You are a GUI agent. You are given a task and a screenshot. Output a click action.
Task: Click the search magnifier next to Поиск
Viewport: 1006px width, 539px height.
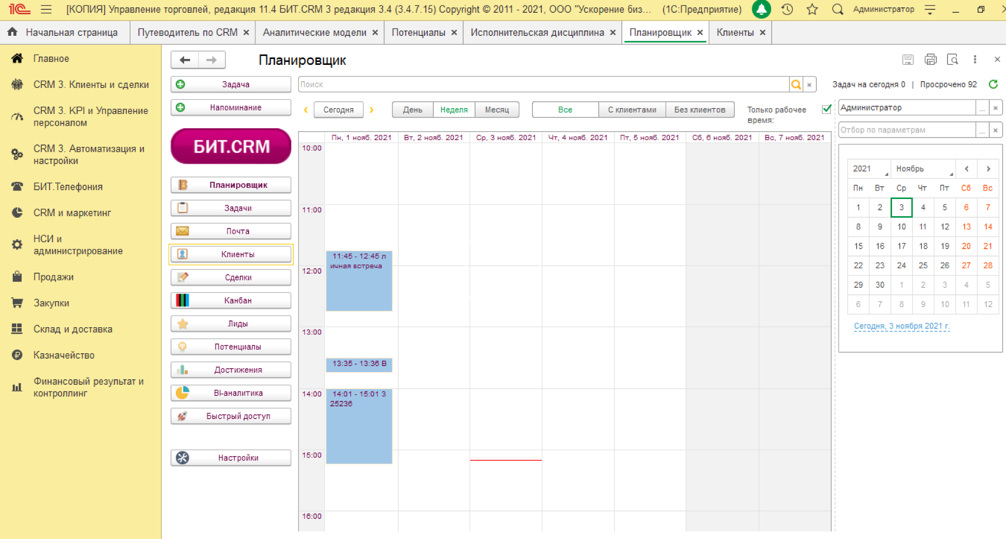coord(796,85)
